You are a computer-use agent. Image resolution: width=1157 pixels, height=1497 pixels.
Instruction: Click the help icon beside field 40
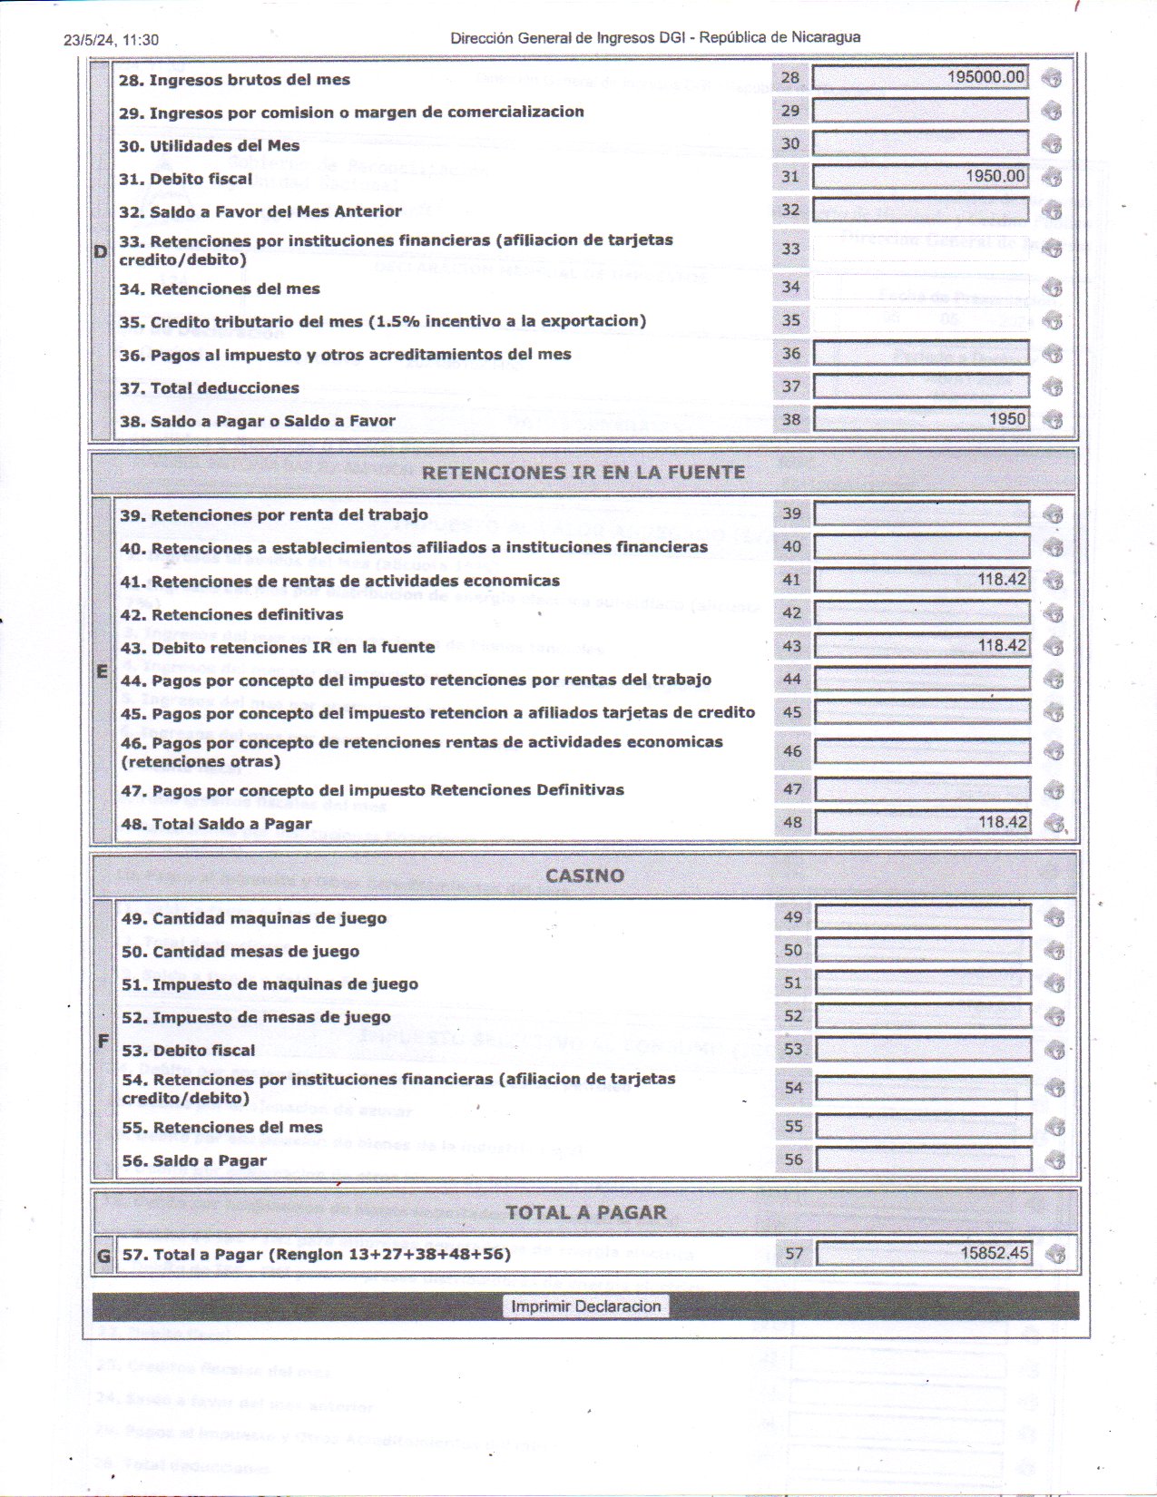[1053, 547]
